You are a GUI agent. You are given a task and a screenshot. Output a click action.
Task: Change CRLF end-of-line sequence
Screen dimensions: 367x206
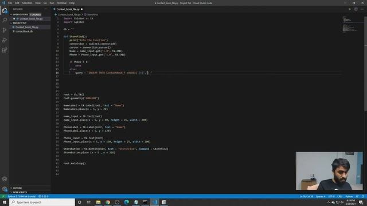[340, 196]
